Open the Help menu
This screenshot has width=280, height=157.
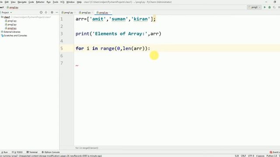79,2
